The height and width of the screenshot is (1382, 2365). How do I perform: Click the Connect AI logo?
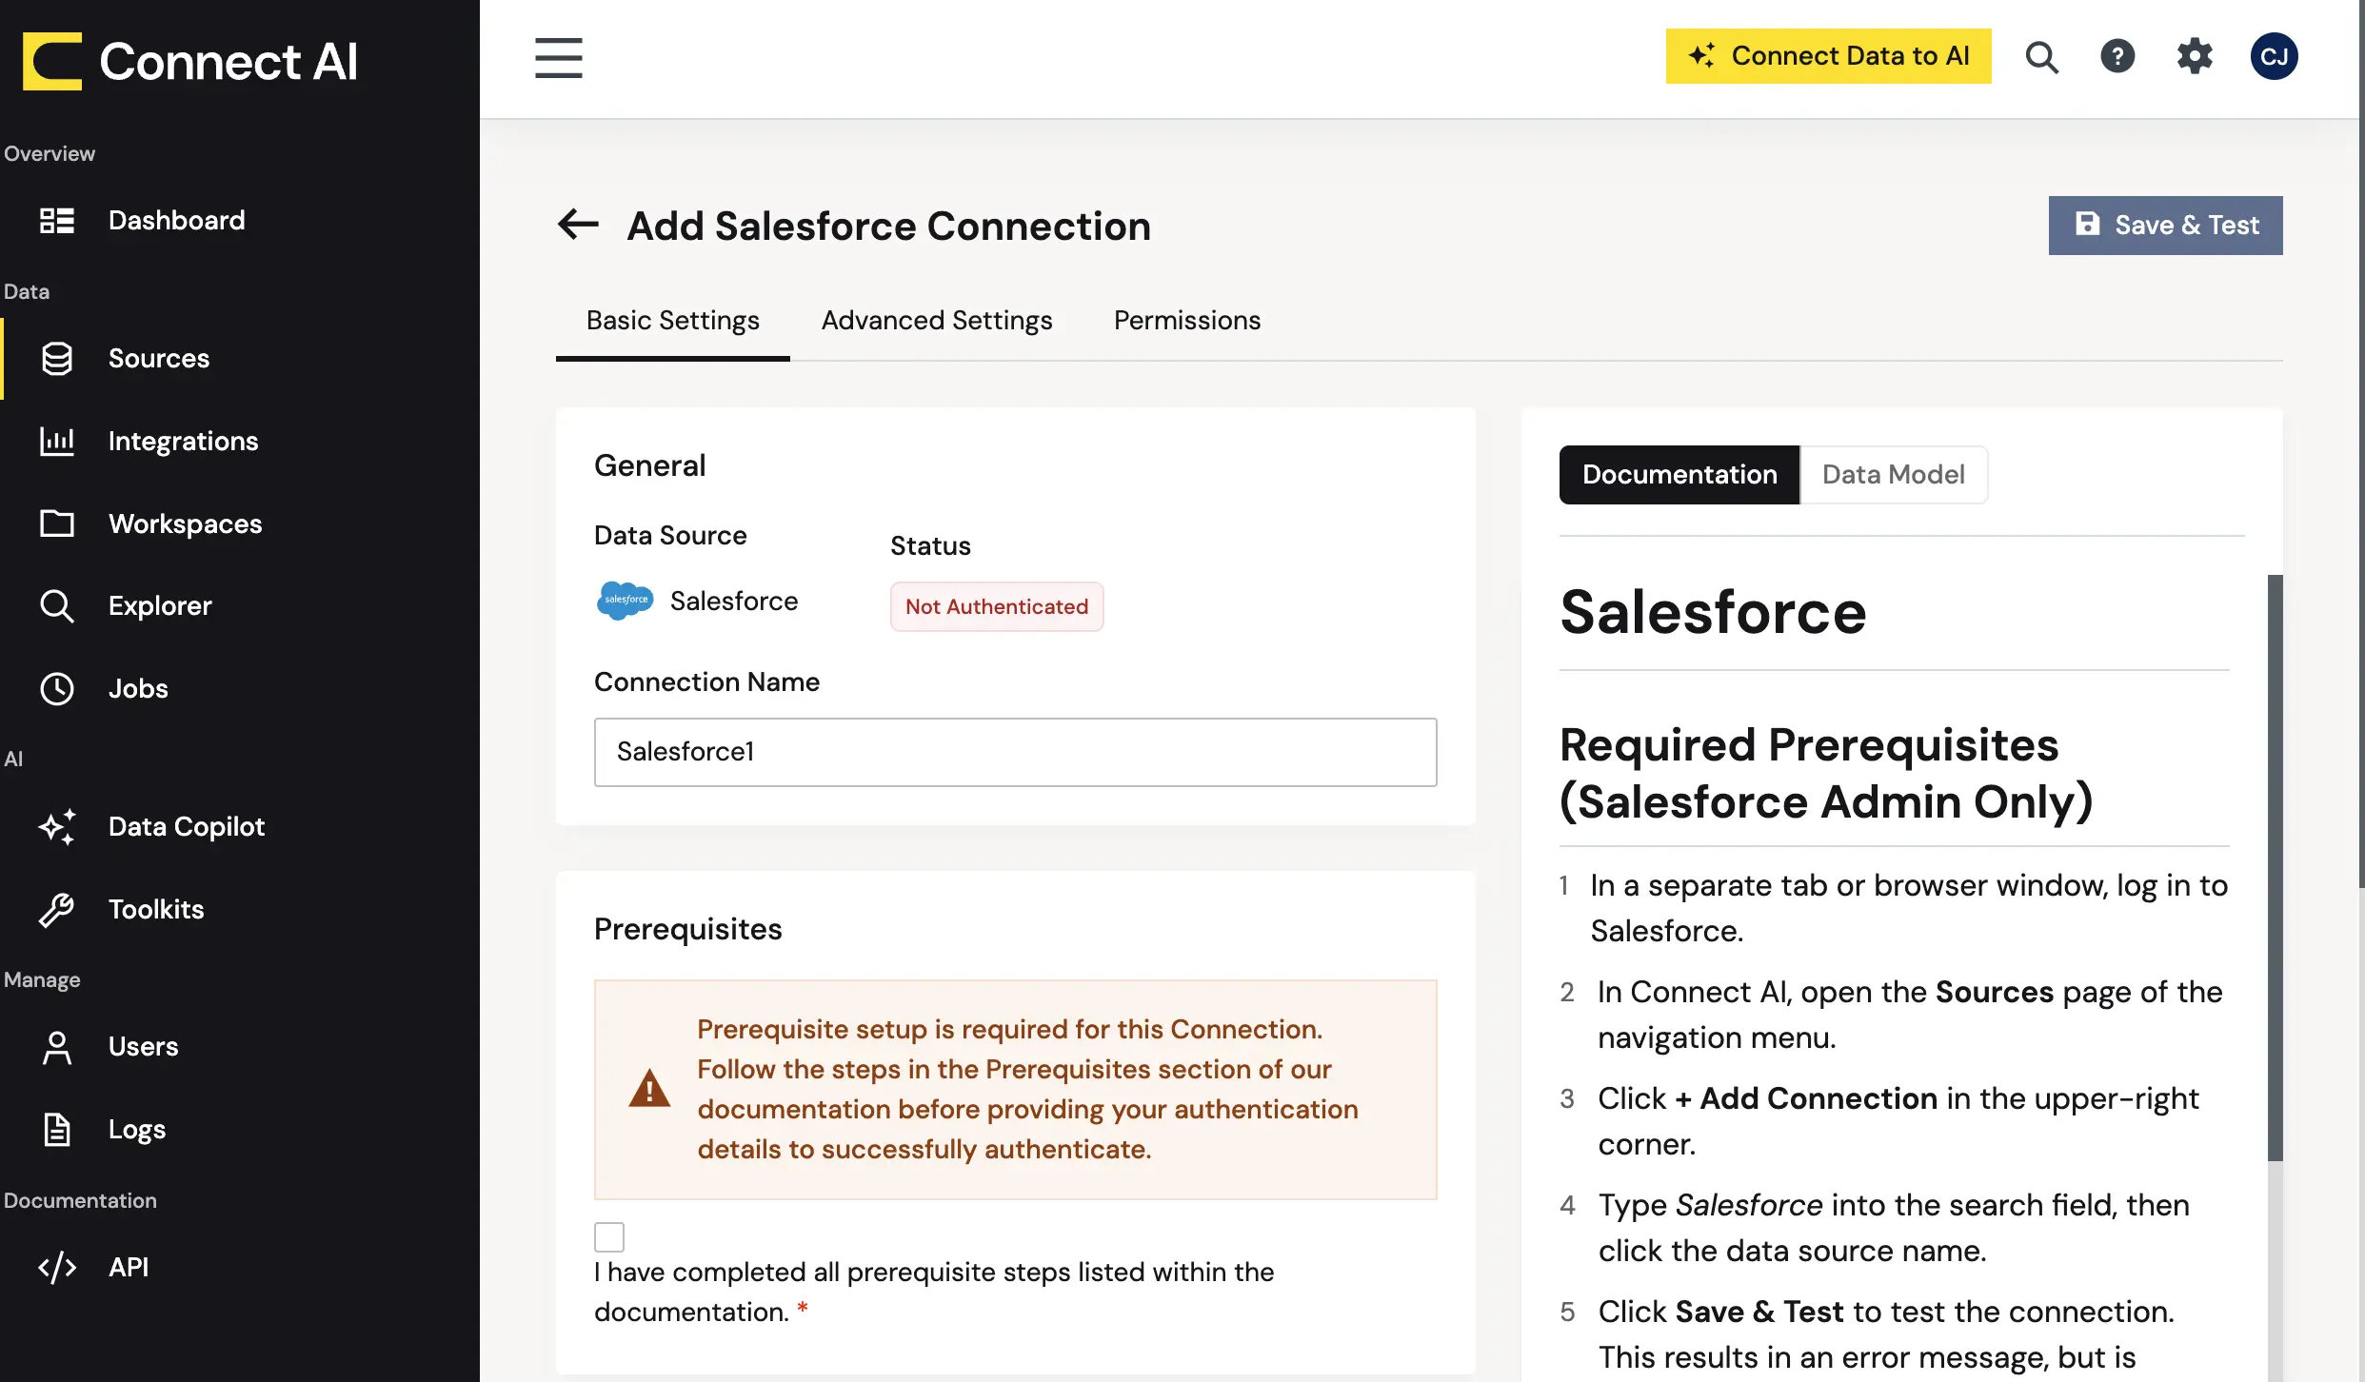click(x=190, y=61)
